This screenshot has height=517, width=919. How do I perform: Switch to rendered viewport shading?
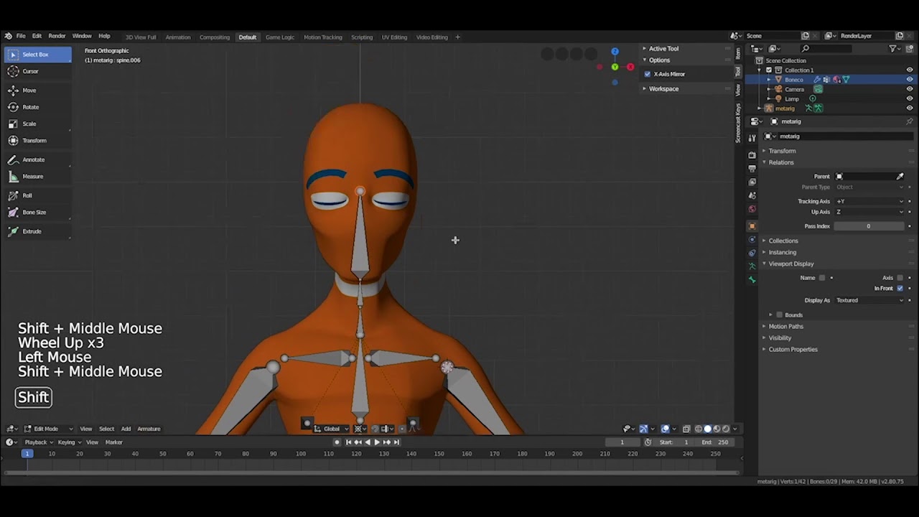coord(726,429)
